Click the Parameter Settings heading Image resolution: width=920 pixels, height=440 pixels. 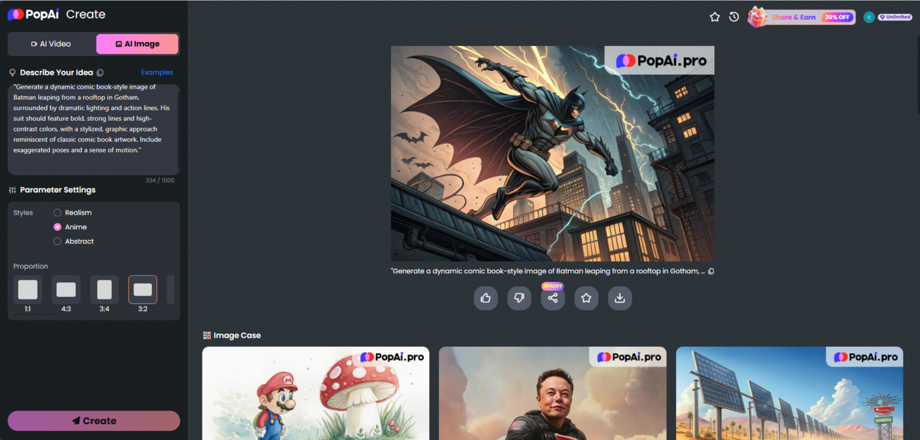click(x=57, y=190)
